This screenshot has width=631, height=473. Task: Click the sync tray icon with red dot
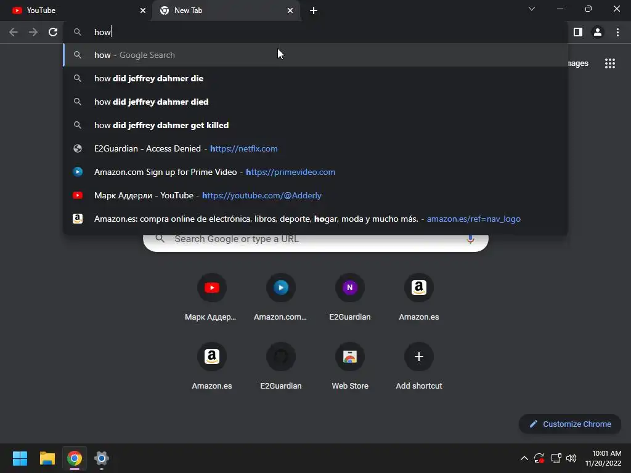pos(539,458)
